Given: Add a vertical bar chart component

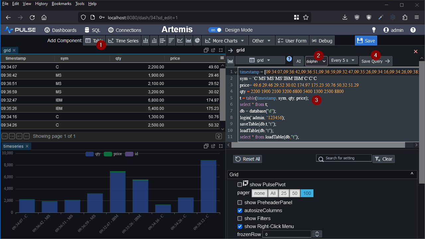Looking at the screenshot, I should [145, 40].
